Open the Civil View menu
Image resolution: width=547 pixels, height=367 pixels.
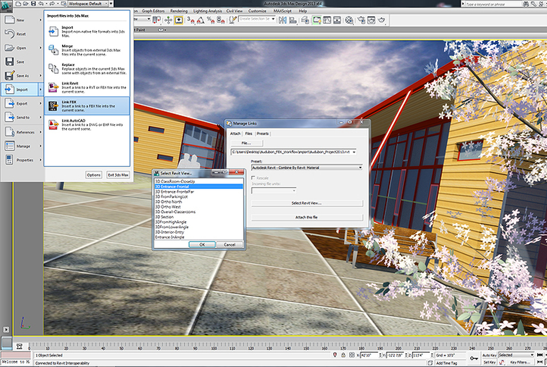(234, 11)
